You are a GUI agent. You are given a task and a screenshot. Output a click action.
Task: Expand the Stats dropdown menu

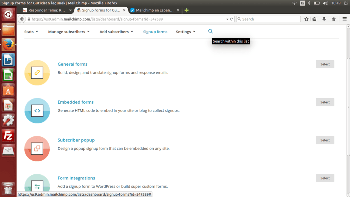click(x=31, y=32)
